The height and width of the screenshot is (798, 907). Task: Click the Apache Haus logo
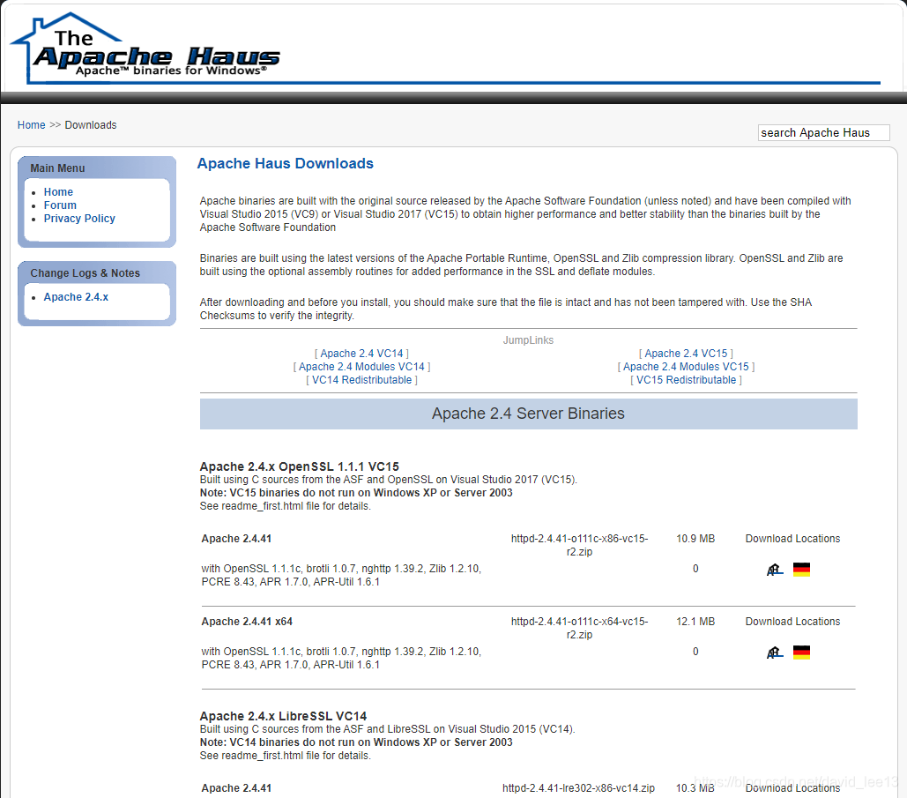click(x=145, y=48)
